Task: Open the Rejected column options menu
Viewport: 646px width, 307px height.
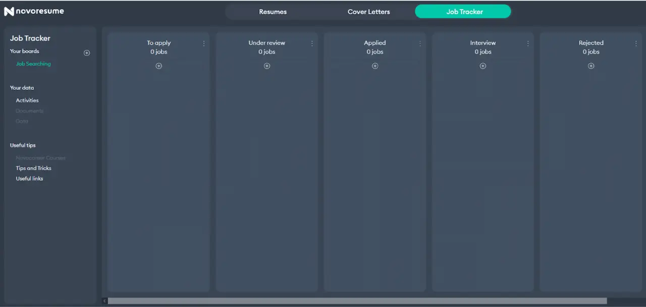Action: (x=636, y=43)
